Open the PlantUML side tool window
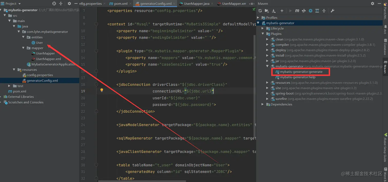This screenshot has height=182, width=388. (x=385, y=11)
